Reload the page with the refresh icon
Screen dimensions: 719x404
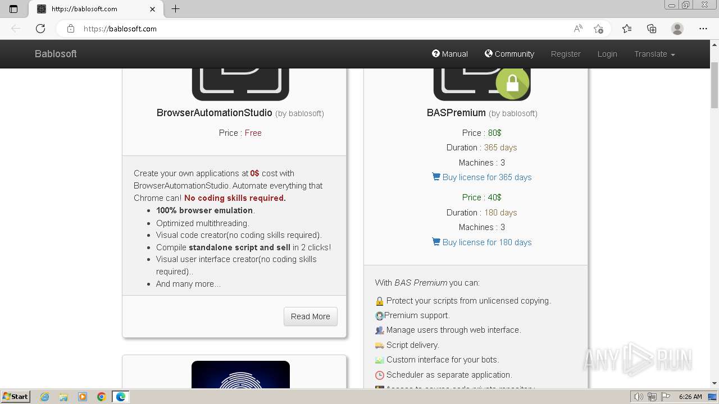[40, 29]
